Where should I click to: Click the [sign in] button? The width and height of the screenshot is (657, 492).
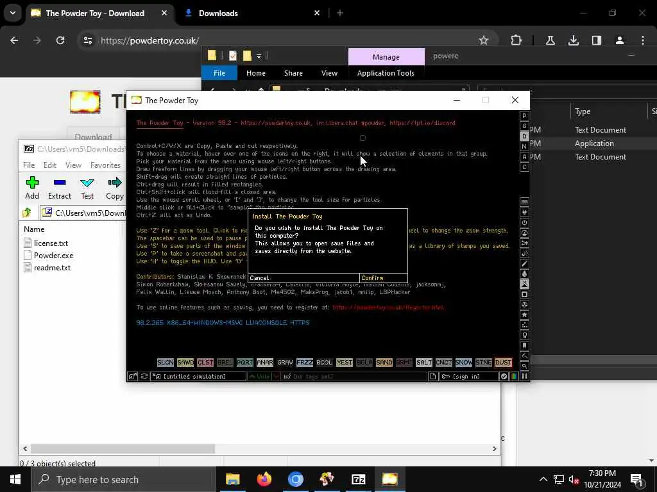point(468,376)
